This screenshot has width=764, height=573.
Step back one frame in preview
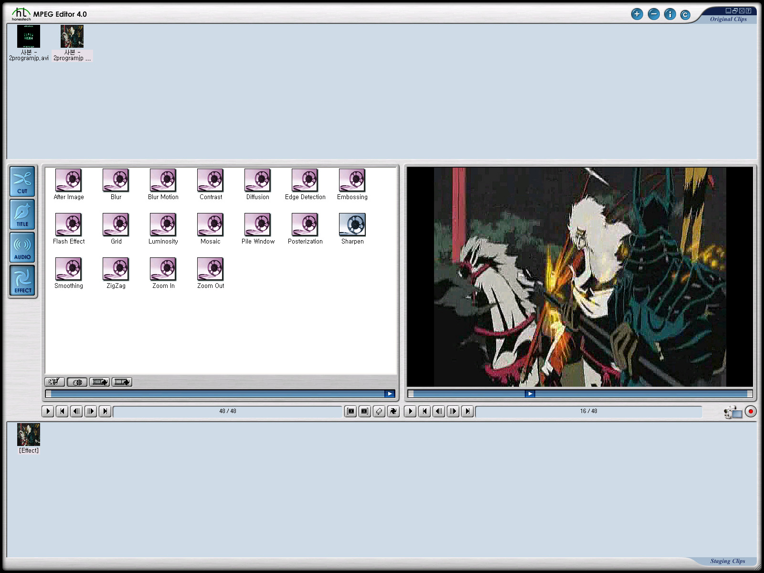coord(439,411)
